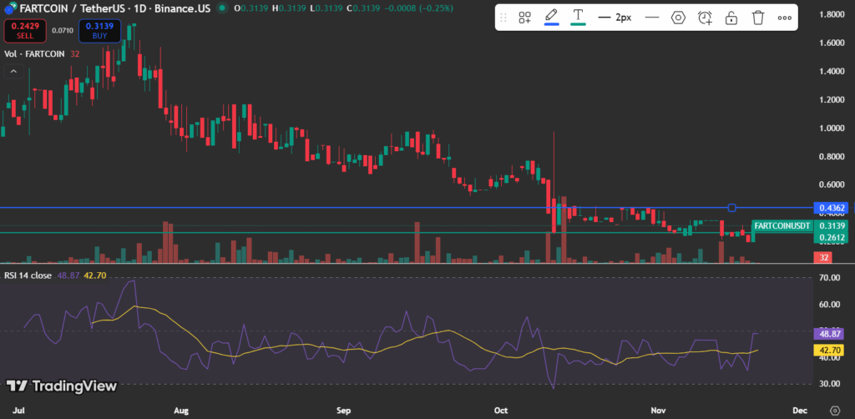
Task: Open more options three-dot menu
Action: click(x=785, y=18)
